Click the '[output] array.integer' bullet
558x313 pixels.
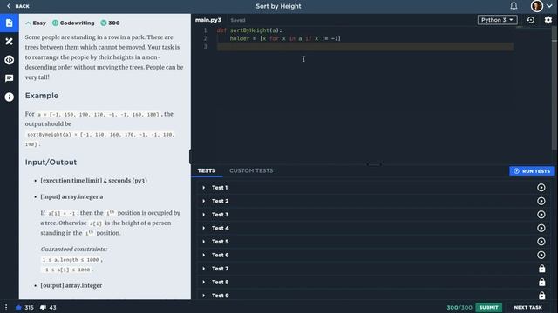click(71, 285)
